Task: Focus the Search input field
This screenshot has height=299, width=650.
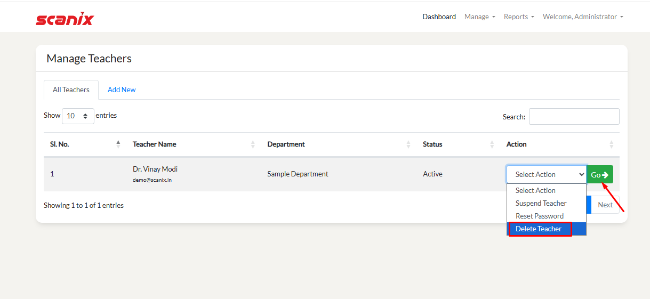Action: coord(574,116)
